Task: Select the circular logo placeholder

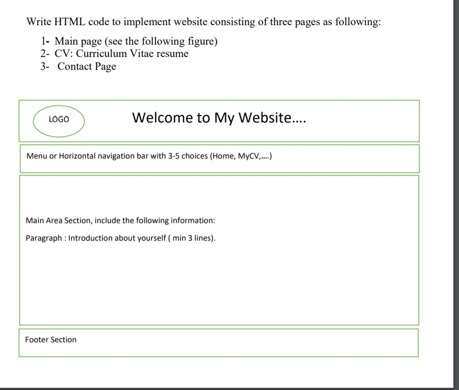Action: coord(58,120)
